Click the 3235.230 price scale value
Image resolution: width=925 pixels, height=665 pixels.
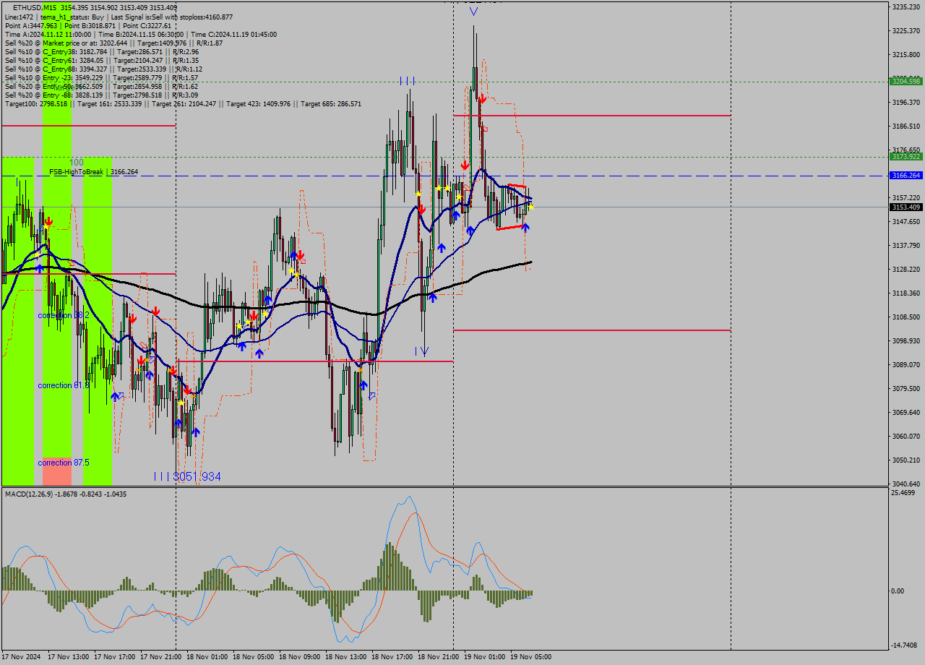click(906, 7)
